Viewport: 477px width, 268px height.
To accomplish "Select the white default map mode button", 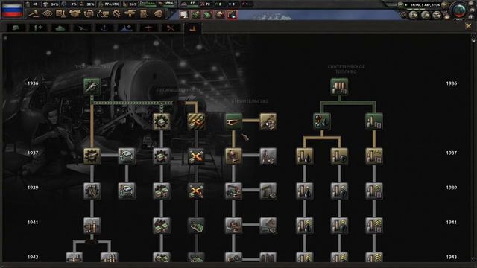I will coord(184,15).
